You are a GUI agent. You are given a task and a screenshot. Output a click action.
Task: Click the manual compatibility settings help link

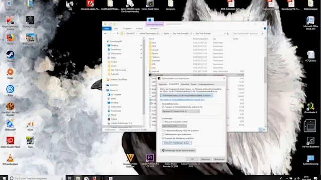182,100
